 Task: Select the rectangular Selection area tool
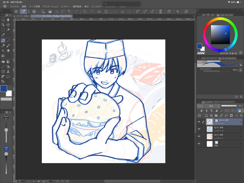coord(3,30)
